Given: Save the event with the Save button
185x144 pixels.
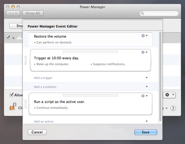Looking at the screenshot, I should (146, 132).
